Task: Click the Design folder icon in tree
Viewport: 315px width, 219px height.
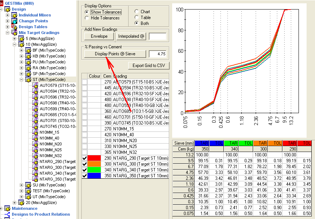Action: [x=8, y=9]
